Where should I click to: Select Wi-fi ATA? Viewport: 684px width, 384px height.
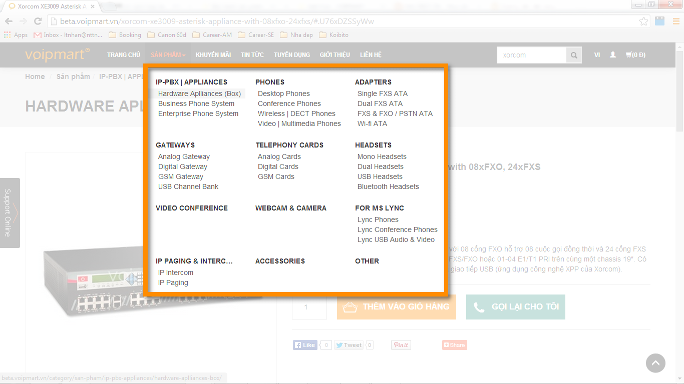point(372,123)
